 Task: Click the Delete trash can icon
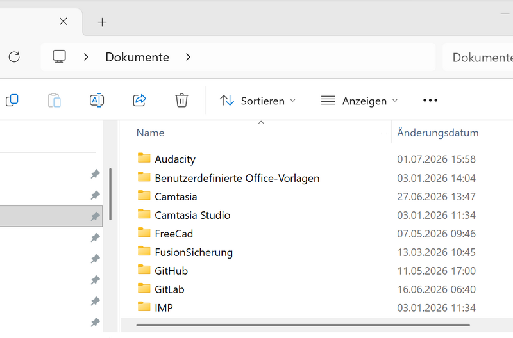tap(181, 101)
